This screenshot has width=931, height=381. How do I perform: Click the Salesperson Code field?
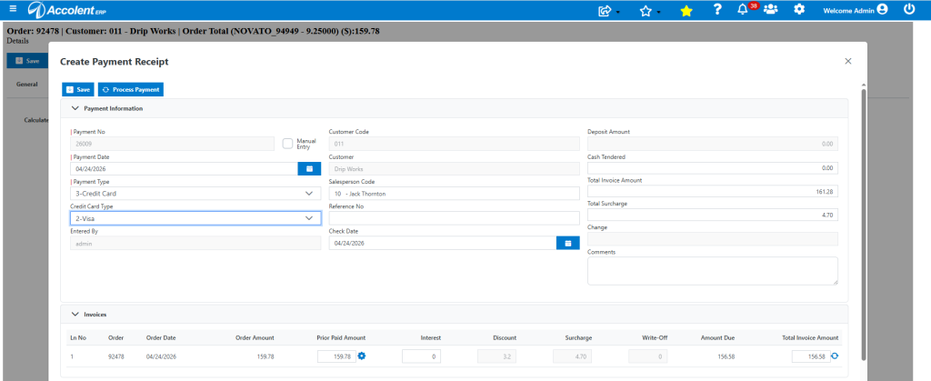[x=455, y=194]
